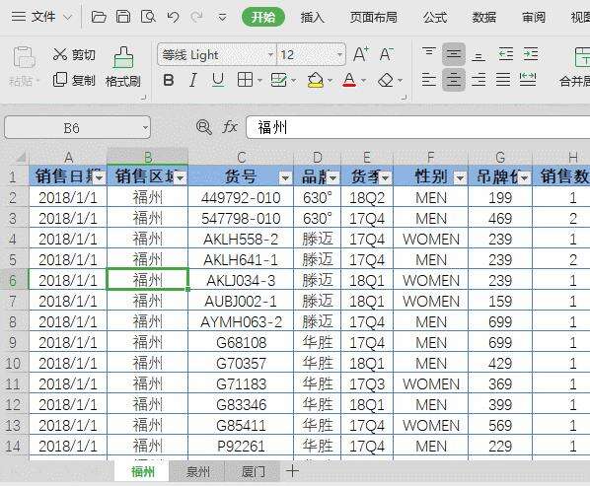Increase font size with A+ icon
Image resolution: width=590 pixels, height=486 pixels.
coord(361,54)
